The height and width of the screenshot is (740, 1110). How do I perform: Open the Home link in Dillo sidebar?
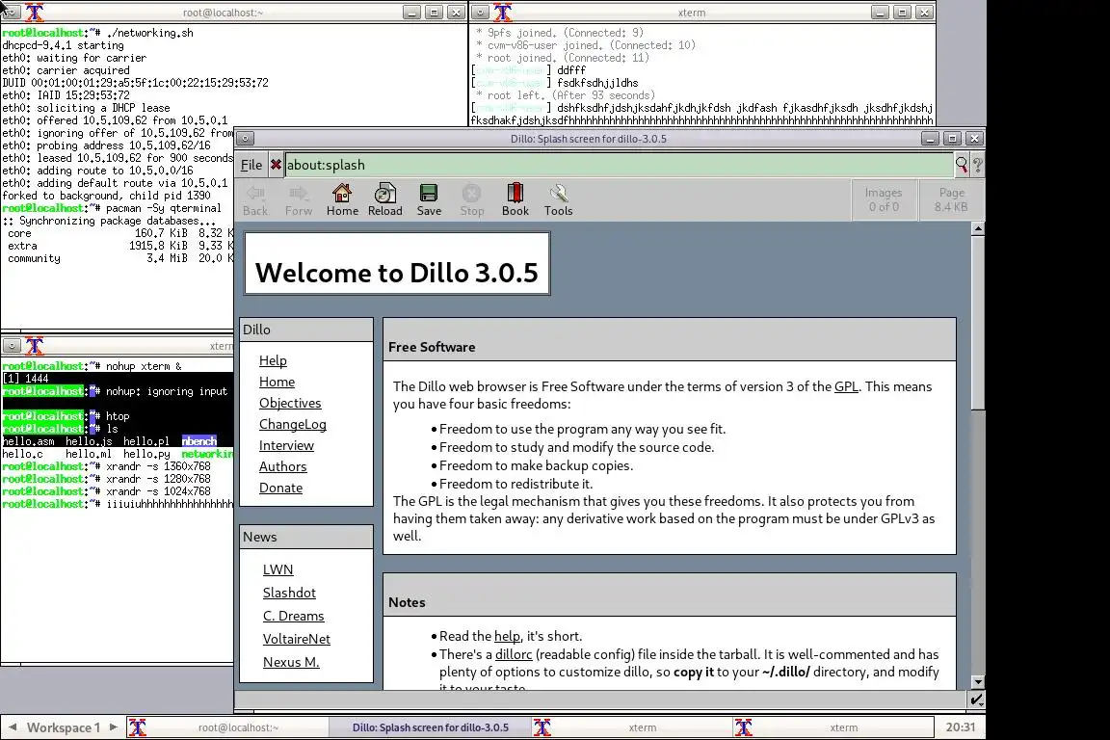tap(277, 382)
